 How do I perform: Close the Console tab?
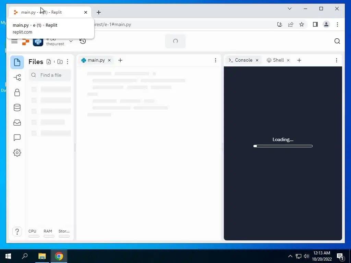[257, 60]
